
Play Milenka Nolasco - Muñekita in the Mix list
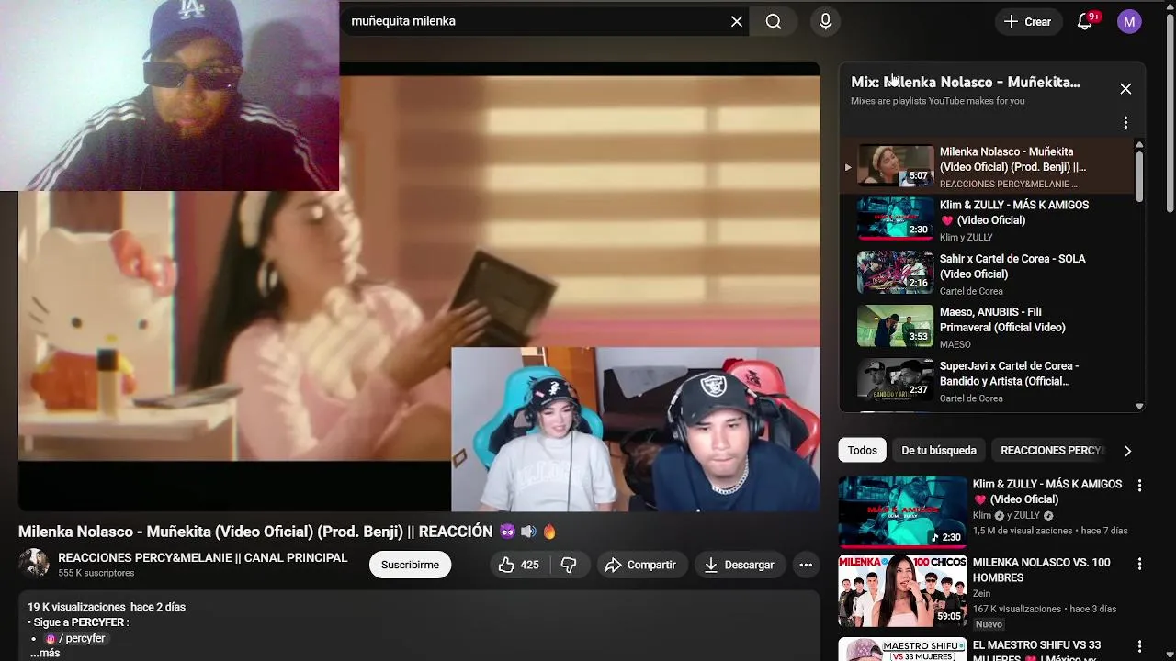tap(987, 166)
